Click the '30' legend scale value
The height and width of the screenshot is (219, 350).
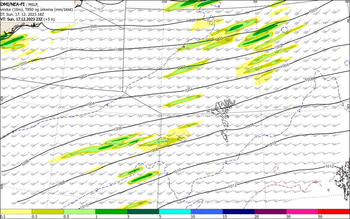(x=288, y=217)
